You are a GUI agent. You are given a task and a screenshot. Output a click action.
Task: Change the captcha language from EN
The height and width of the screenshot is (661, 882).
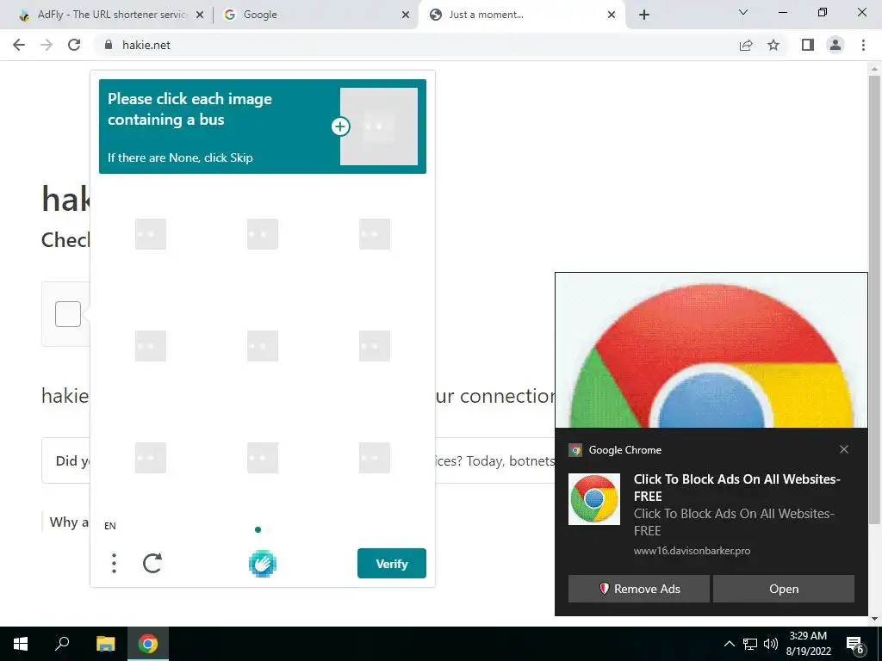tap(110, 526)
